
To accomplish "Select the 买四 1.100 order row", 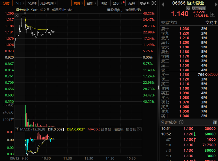I will (x=189, y=88).
